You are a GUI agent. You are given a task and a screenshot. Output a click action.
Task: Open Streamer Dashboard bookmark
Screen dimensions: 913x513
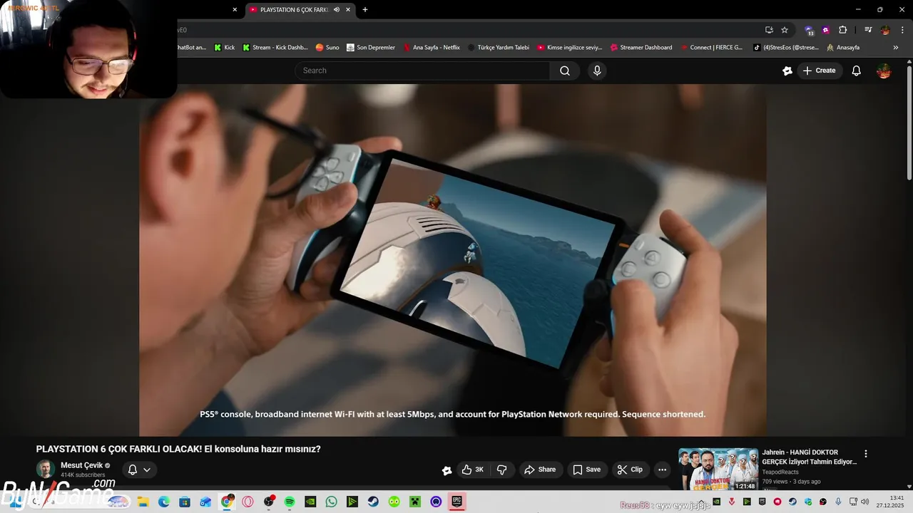[x=641, y=48]
